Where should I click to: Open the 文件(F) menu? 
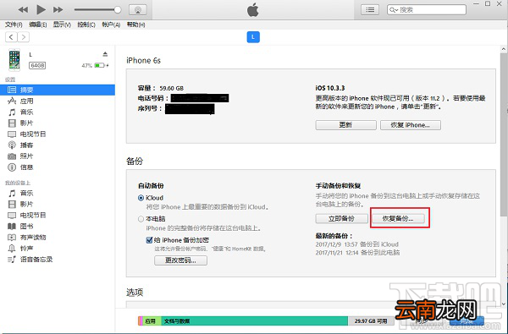14,25
